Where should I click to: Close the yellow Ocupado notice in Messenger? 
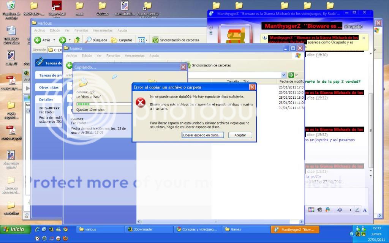pos(364,38)
